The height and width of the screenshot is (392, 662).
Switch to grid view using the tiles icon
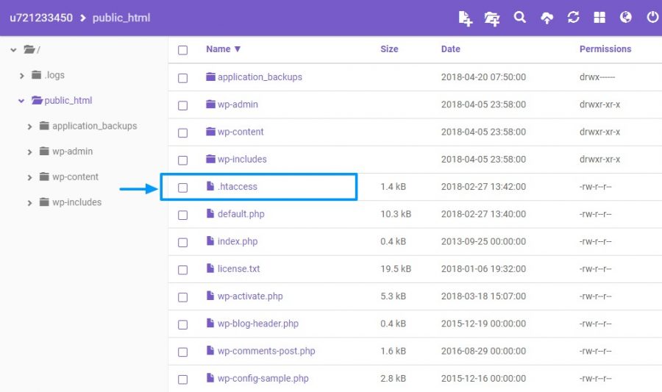coord(599,18)
